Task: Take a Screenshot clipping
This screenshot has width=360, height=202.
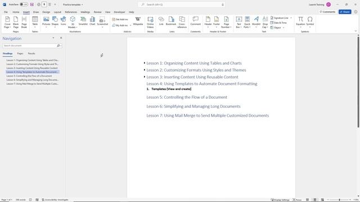Action: [x=102, y=22]
